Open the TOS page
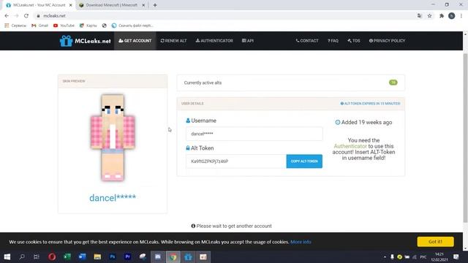The image size is (468, 263). tap(354, 41)
